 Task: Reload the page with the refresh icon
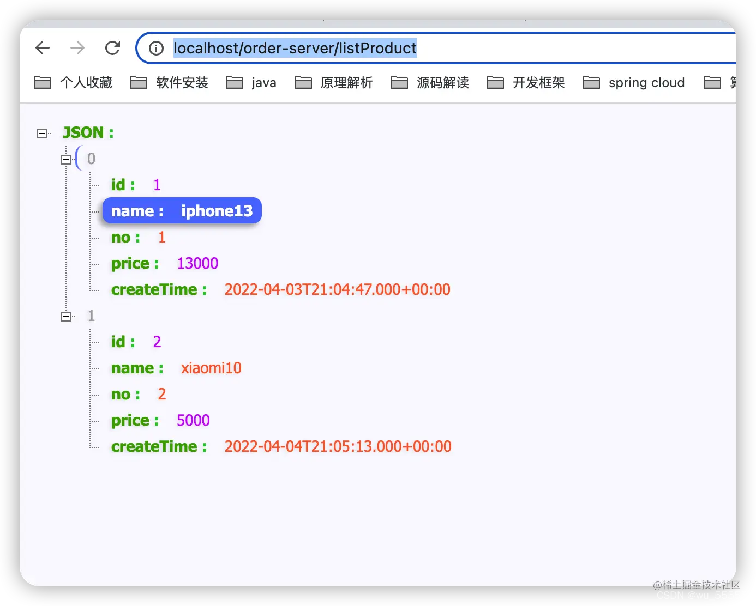tap(112, 48)
